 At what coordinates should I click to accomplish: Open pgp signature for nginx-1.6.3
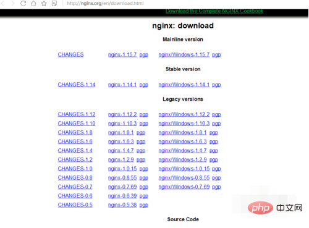(x=141, y=141)
